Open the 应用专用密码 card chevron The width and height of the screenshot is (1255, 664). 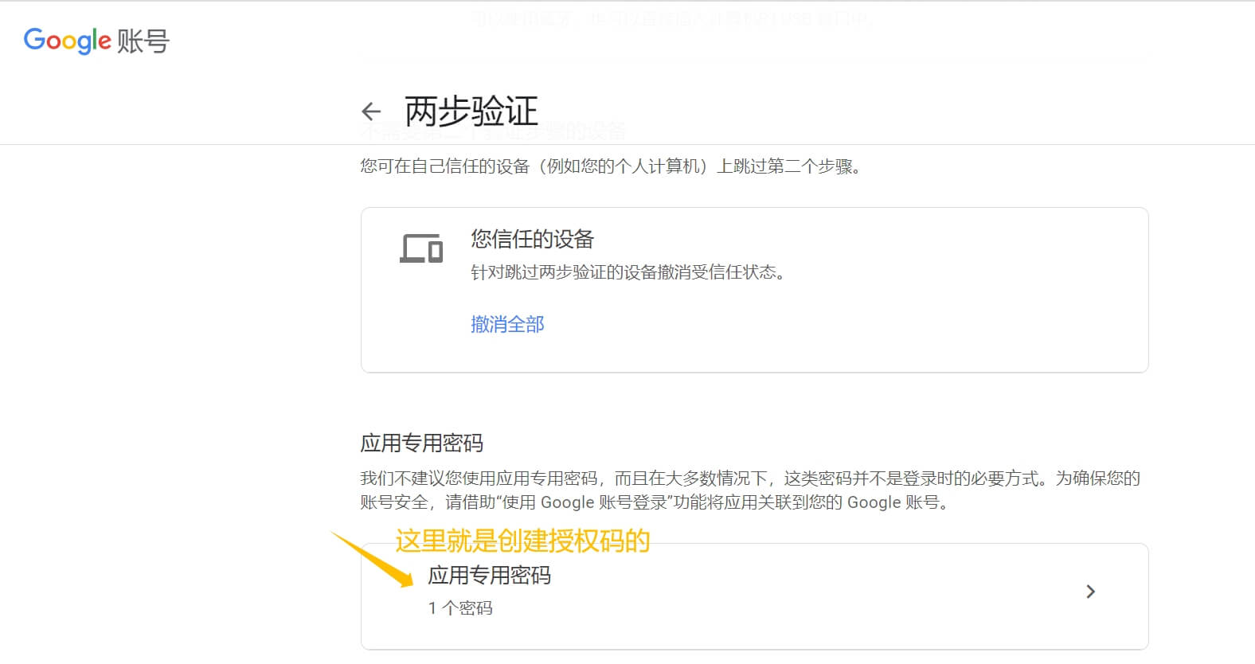pos(1091,592)
